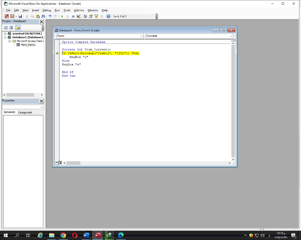Click Full Module View button in code window
Viewport: 301px width, 240px height.
point(60,163)
